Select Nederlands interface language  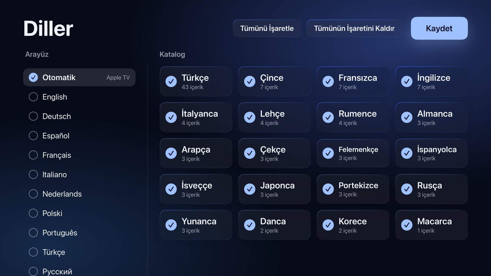point(79,194)
